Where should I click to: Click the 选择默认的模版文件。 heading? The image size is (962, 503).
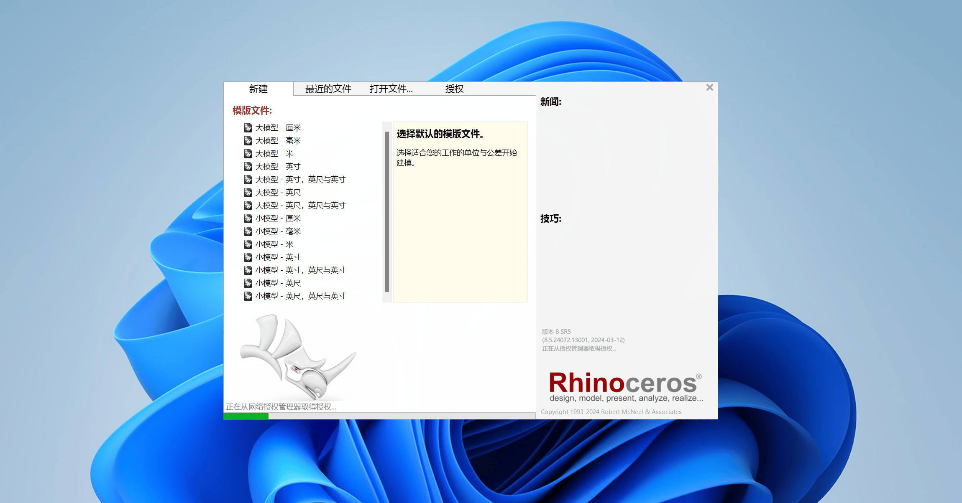pos(440,134)
